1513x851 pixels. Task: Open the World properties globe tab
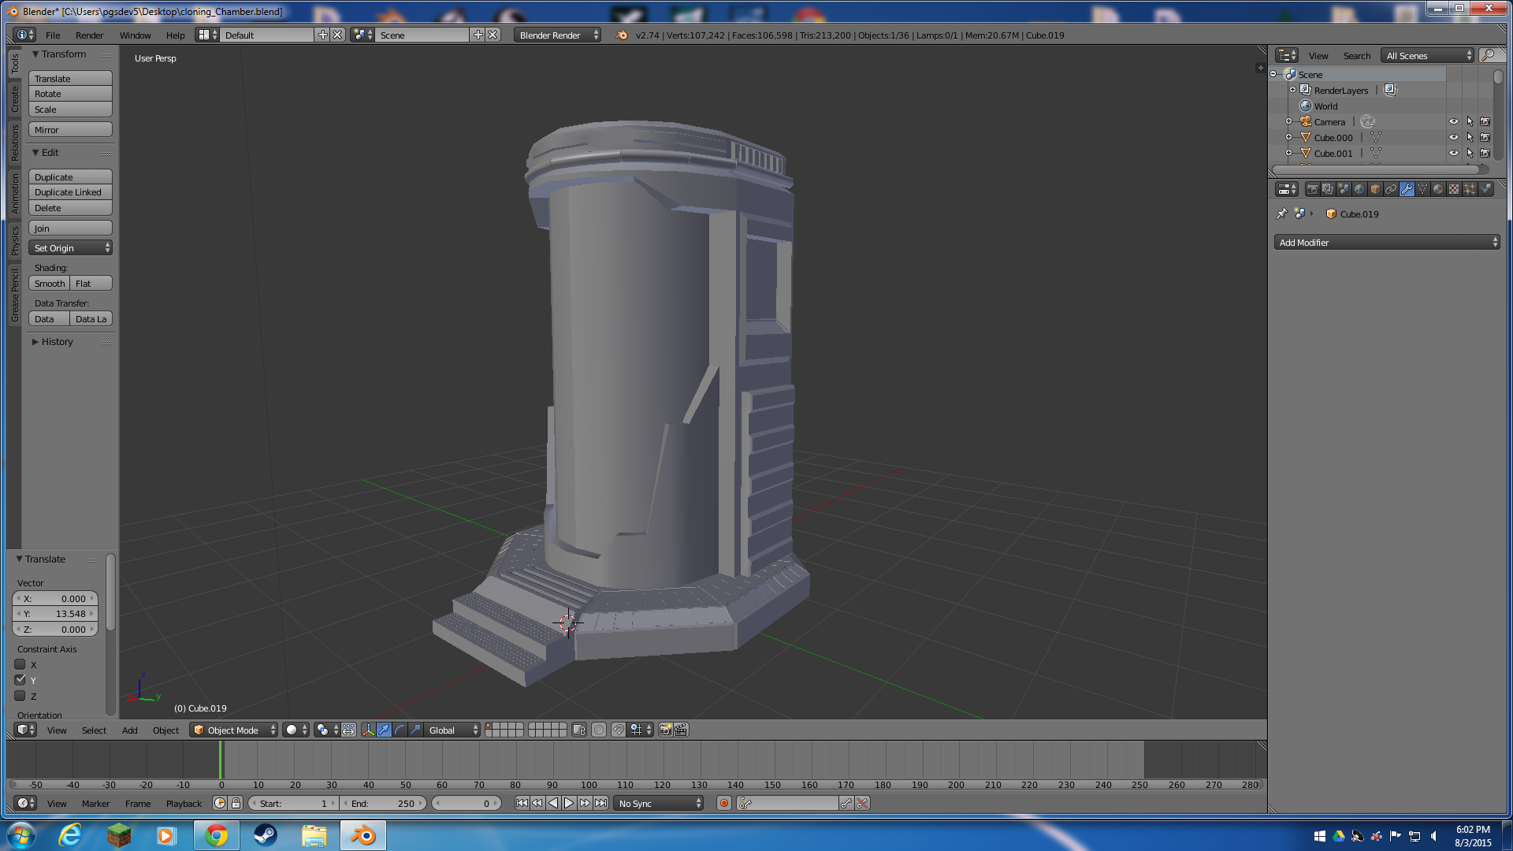[1359, 189]
